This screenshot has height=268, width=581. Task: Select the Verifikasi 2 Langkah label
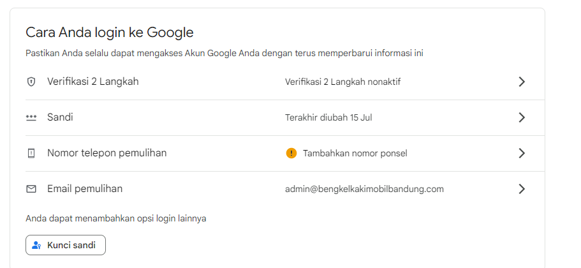click(x=93, y=82)
